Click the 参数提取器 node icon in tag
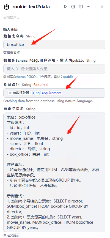The image size is (110, 238). click(x=10, y=93)
